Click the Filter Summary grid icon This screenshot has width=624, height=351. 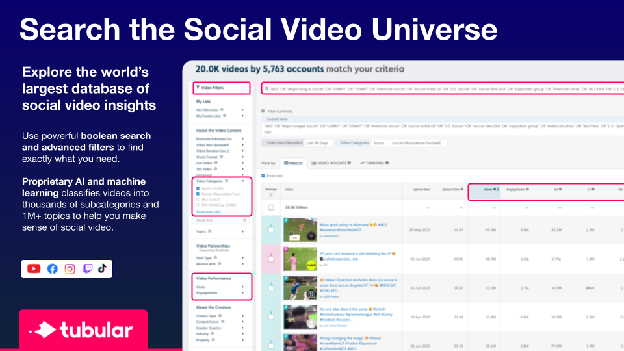(x=263, y=111)
